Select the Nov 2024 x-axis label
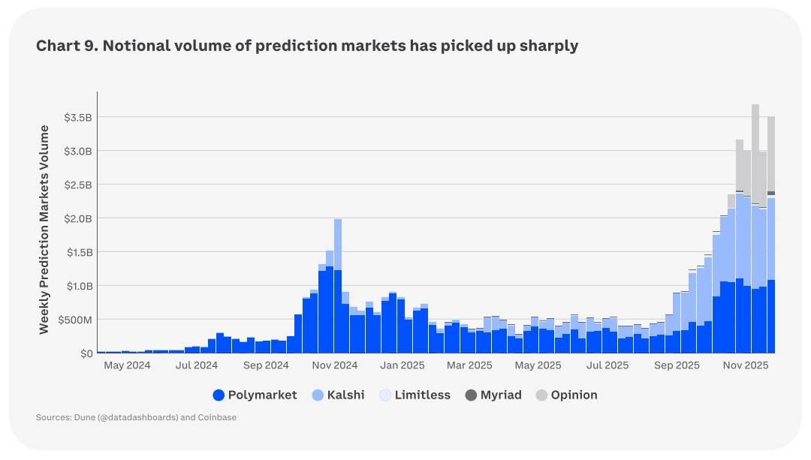The image size is (811, 460). (335, 365)
